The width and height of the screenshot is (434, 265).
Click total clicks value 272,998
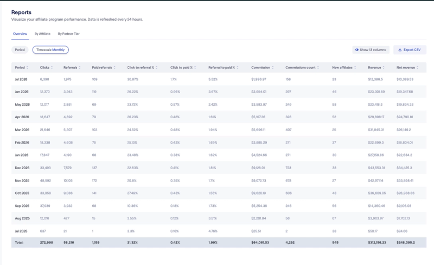(47, 243)
